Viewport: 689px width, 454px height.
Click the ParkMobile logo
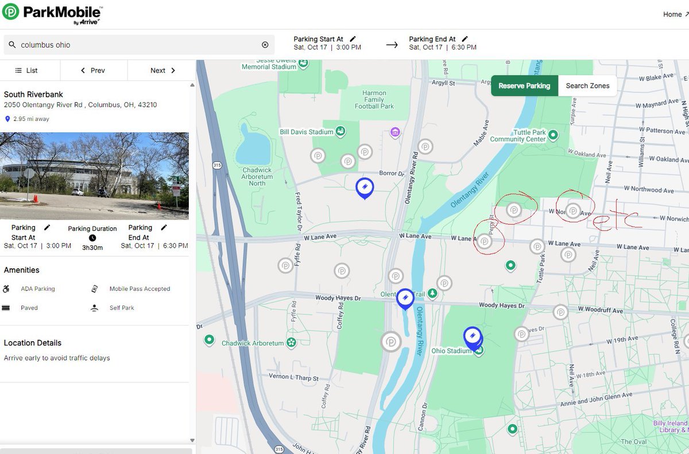(52, 14)
